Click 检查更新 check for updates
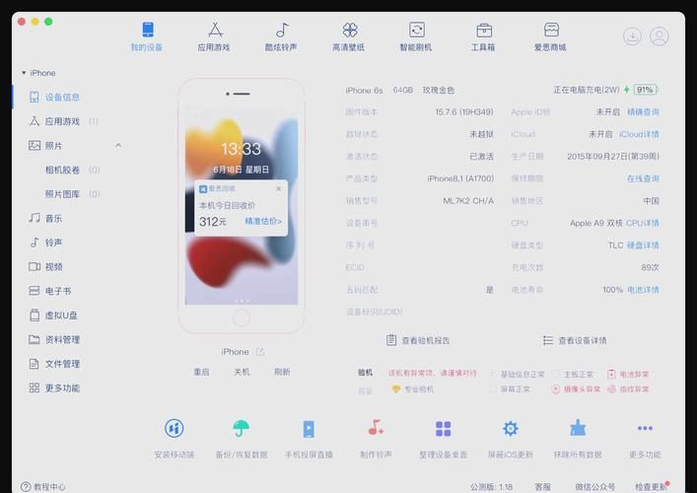This screenshot has width=697, height=493. pyautogui.click(x=651, y=487)
